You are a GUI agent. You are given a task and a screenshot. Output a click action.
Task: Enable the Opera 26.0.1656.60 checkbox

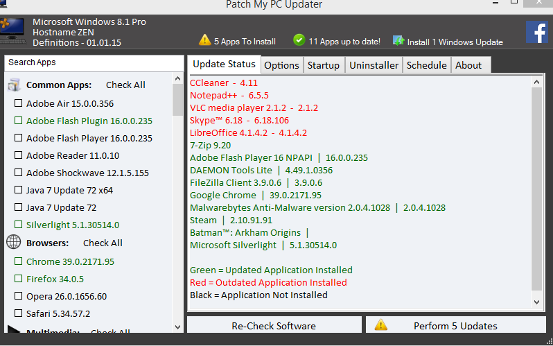click(x=18, y=296)
